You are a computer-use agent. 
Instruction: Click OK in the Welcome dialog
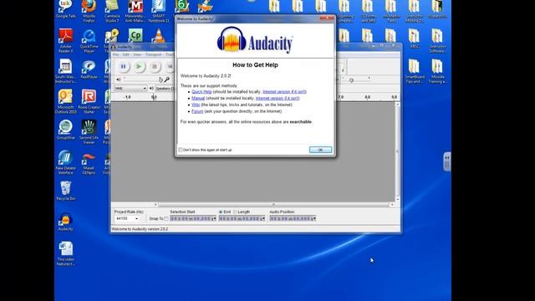320,150
